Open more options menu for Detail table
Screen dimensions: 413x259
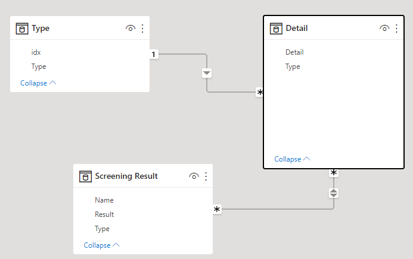pyautogui.click(x=396, y=29)
